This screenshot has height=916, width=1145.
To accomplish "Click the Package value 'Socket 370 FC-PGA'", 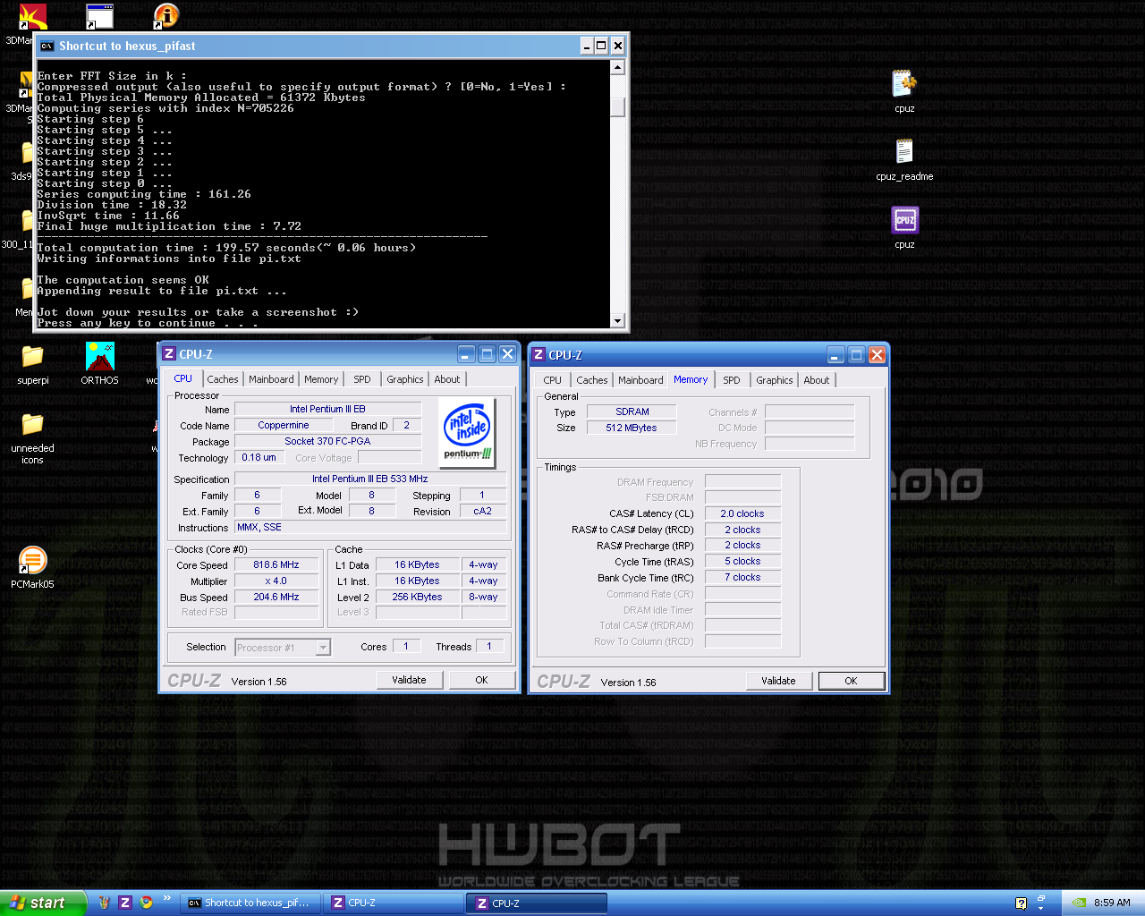I will 327,441.
